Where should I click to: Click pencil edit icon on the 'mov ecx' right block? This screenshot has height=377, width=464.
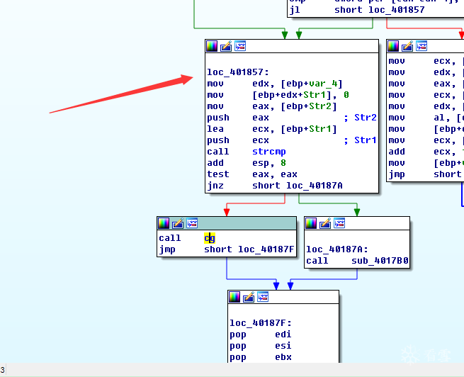coord(407,46)
